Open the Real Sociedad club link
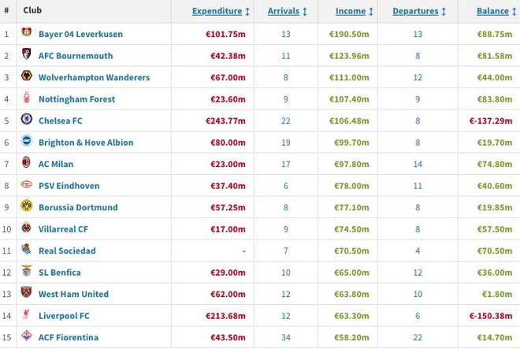This screenshot has height=349, width=520. tap(67, 251)
